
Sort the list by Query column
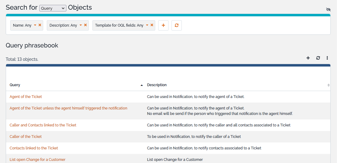[15, 85]
